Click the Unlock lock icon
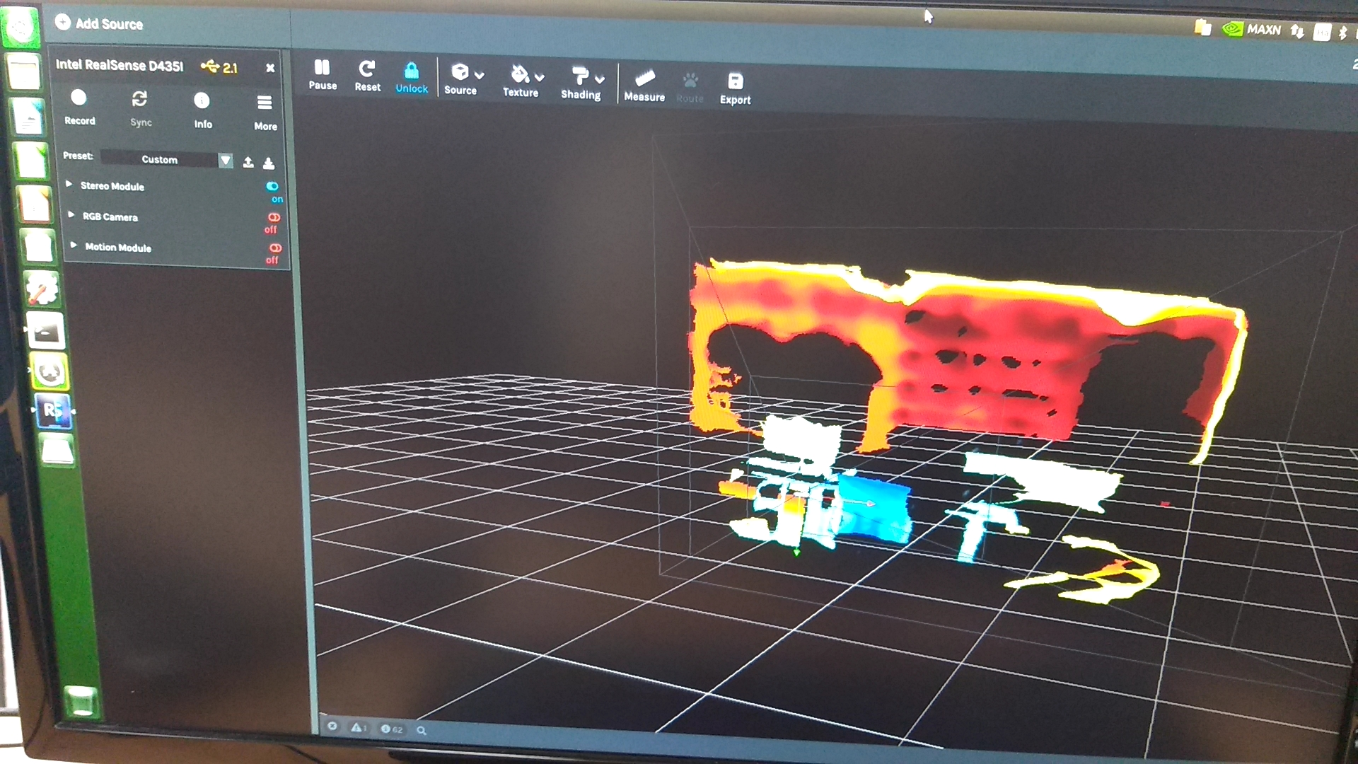The height and width of the screenshot is (764, 1358). 411,71
